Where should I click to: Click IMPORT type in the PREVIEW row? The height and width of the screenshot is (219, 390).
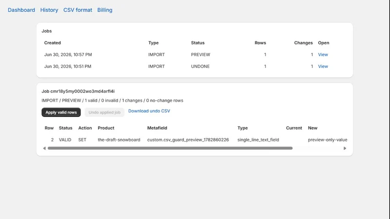click(x=156, y=55)
